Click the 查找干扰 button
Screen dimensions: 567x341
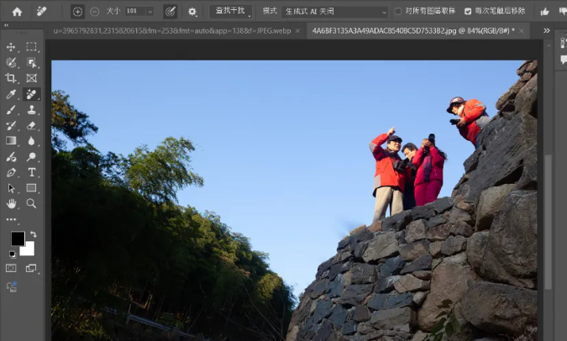point(229,12)
